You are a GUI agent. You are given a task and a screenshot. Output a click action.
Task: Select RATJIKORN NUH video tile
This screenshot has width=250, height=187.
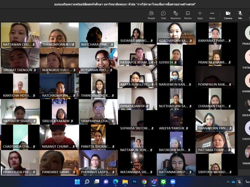tap(176, 143)
